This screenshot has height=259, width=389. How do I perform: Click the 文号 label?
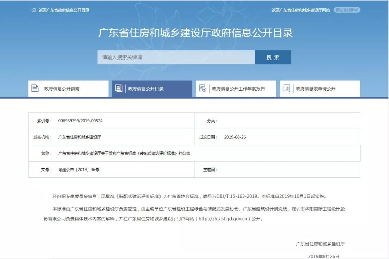46,170
